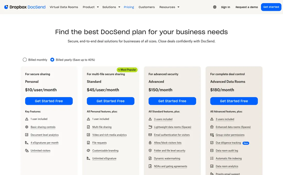Screen dimensions: 283x175
Task: Click Customizable branding feature link
Action: (105, 151)
